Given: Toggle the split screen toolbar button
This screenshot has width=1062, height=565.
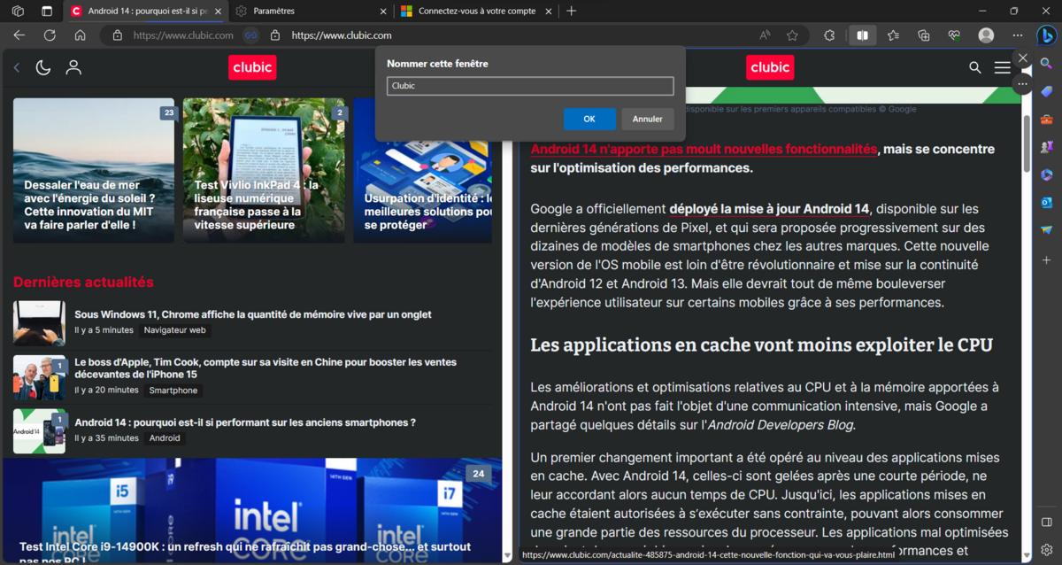Looking at the screenshot, I should click(x=861, y=35).
